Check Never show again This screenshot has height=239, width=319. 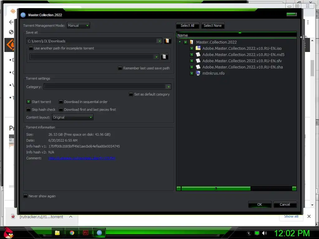[x=26, y=196]
